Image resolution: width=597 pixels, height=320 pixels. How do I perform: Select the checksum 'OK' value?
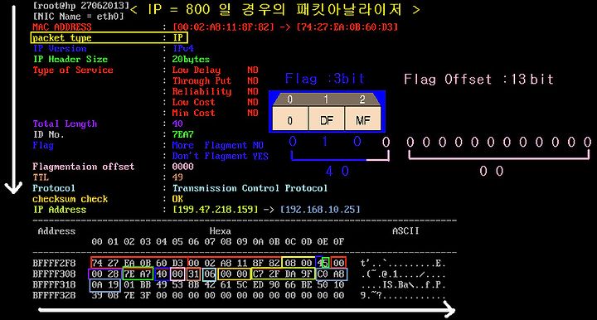(177, 199)
